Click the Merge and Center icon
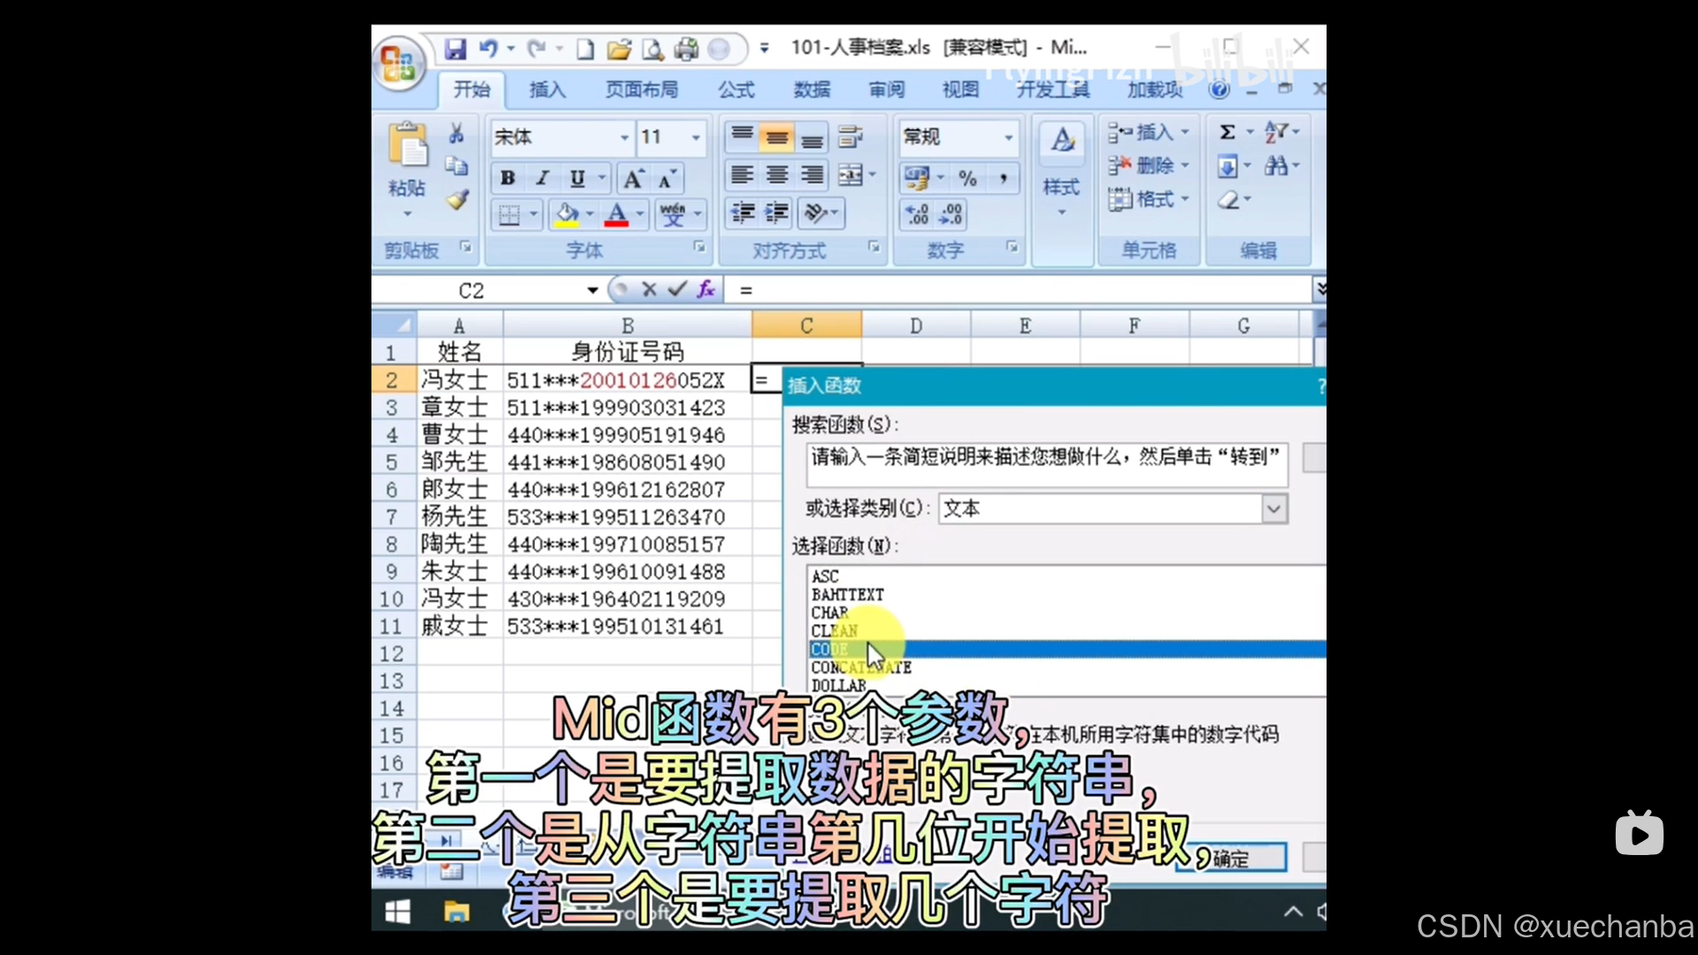Screen dimensions: 1698x955 (850, 175)
